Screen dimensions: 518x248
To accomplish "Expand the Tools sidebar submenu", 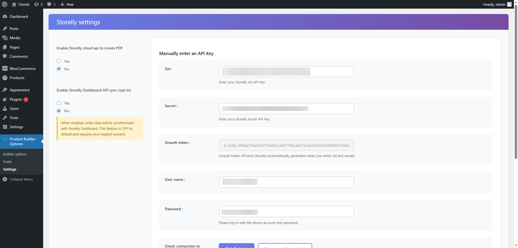I will 13,118.
